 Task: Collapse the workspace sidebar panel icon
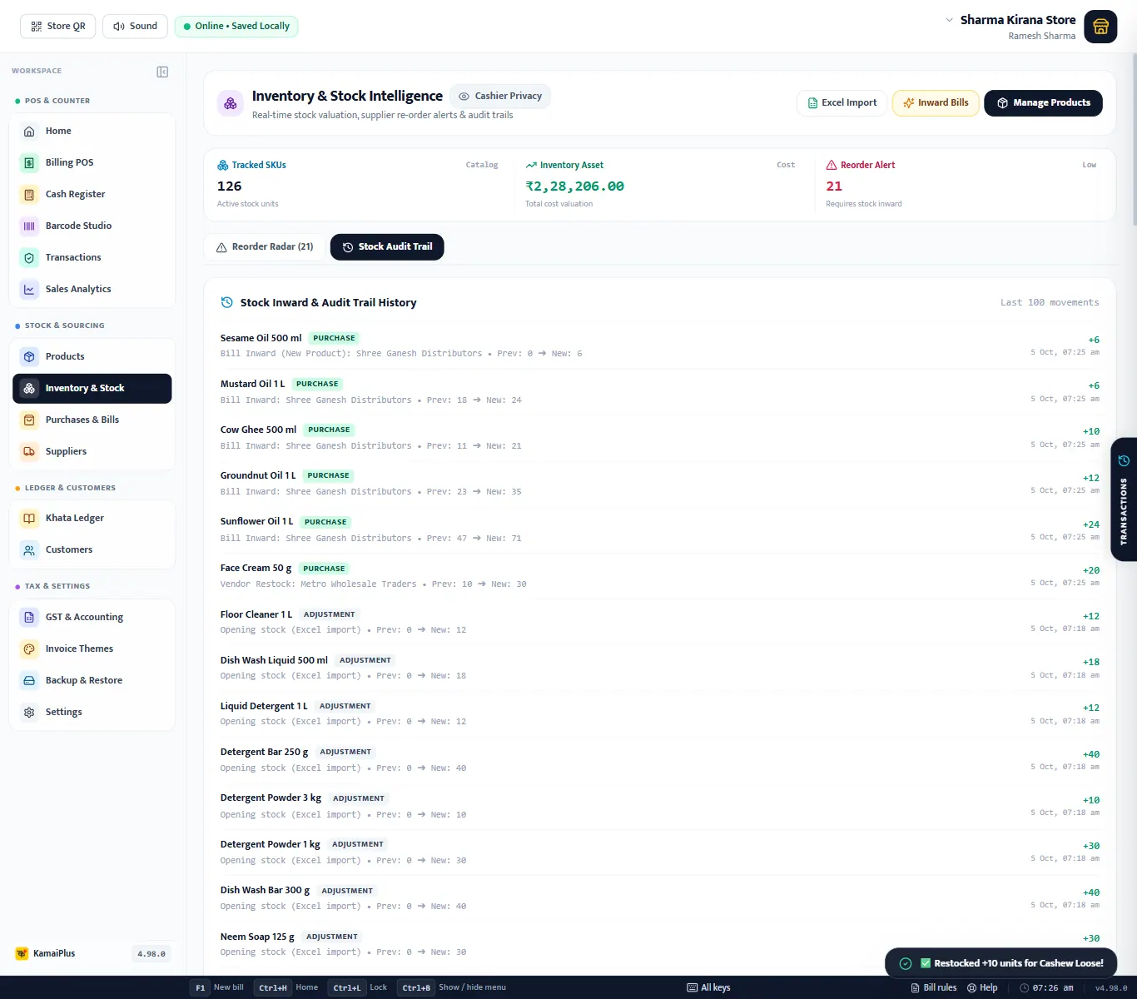click(162, 72)
